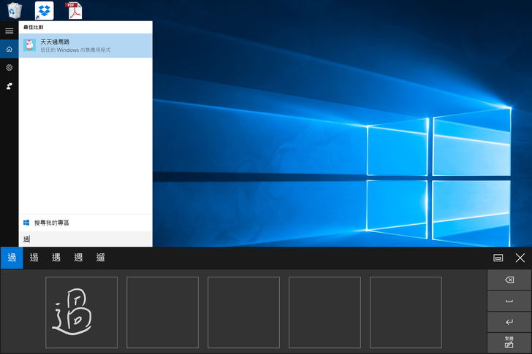Tap the fourth empty handwriting box
Image resolution: width=532 pixels, height=354 pixels.
click(x=324, y=312)
